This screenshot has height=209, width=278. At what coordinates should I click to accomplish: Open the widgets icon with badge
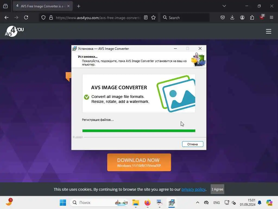[x=9, y=202]
